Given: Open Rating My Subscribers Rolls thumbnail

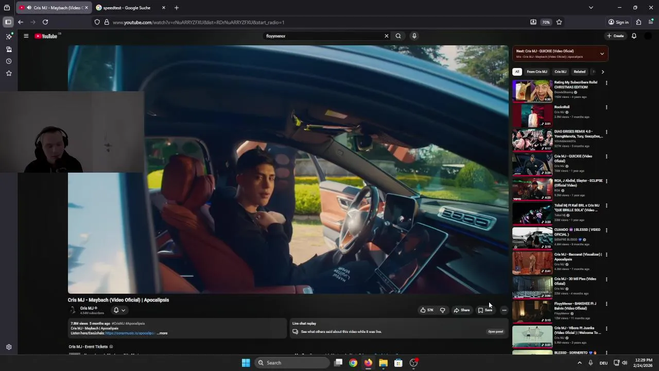Looking at the screenshot, I should point(532,91).
